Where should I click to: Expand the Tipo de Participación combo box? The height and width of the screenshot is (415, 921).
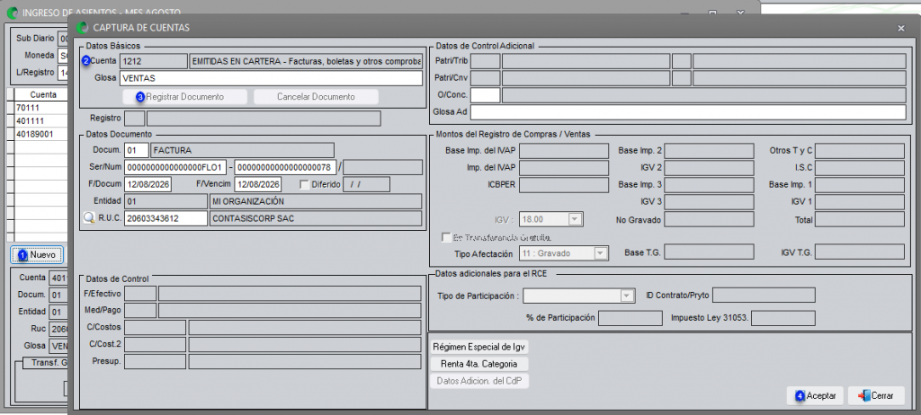[628, 296]
